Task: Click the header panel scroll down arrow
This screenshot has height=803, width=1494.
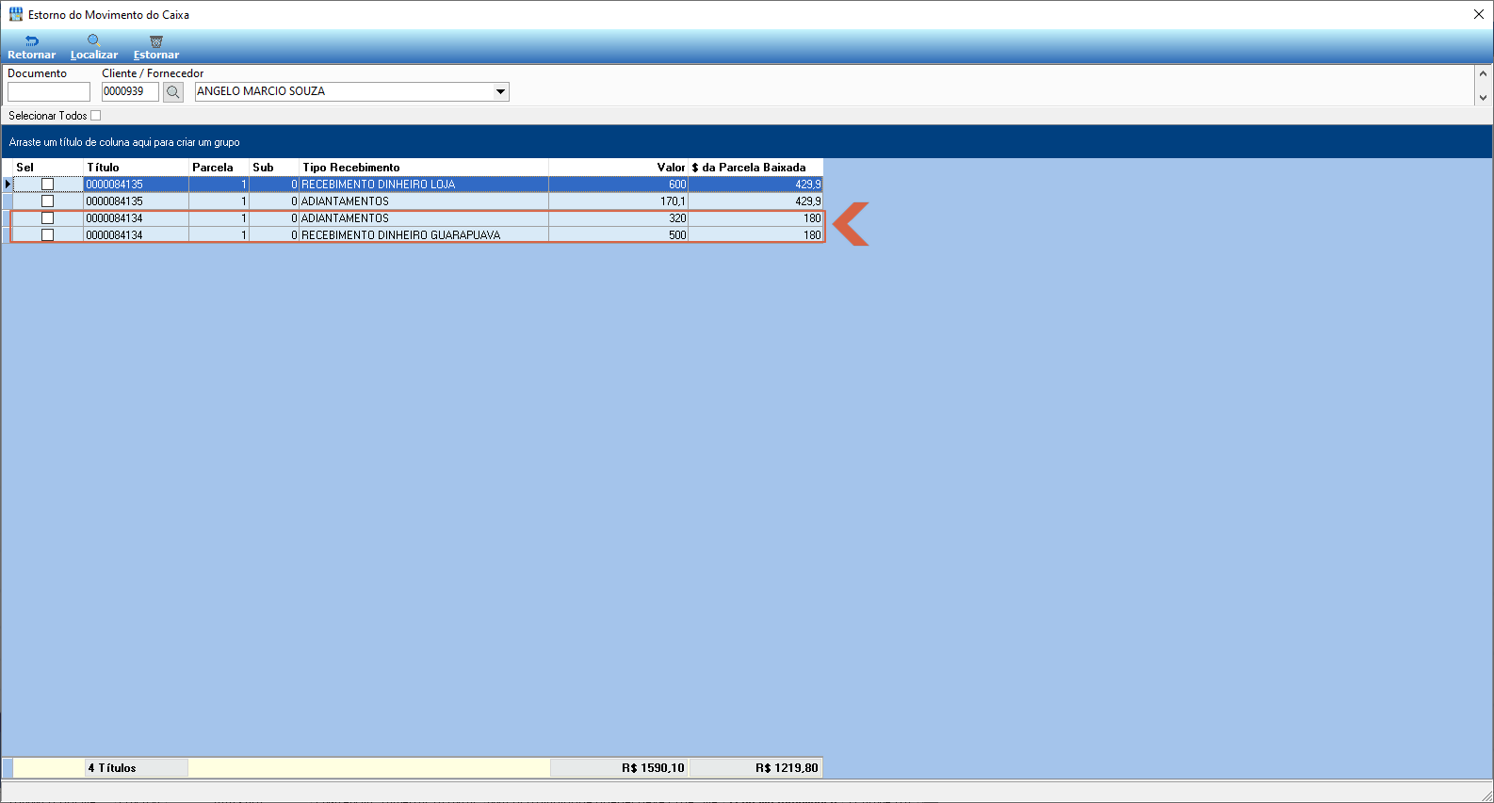Action: point(1483,97)
